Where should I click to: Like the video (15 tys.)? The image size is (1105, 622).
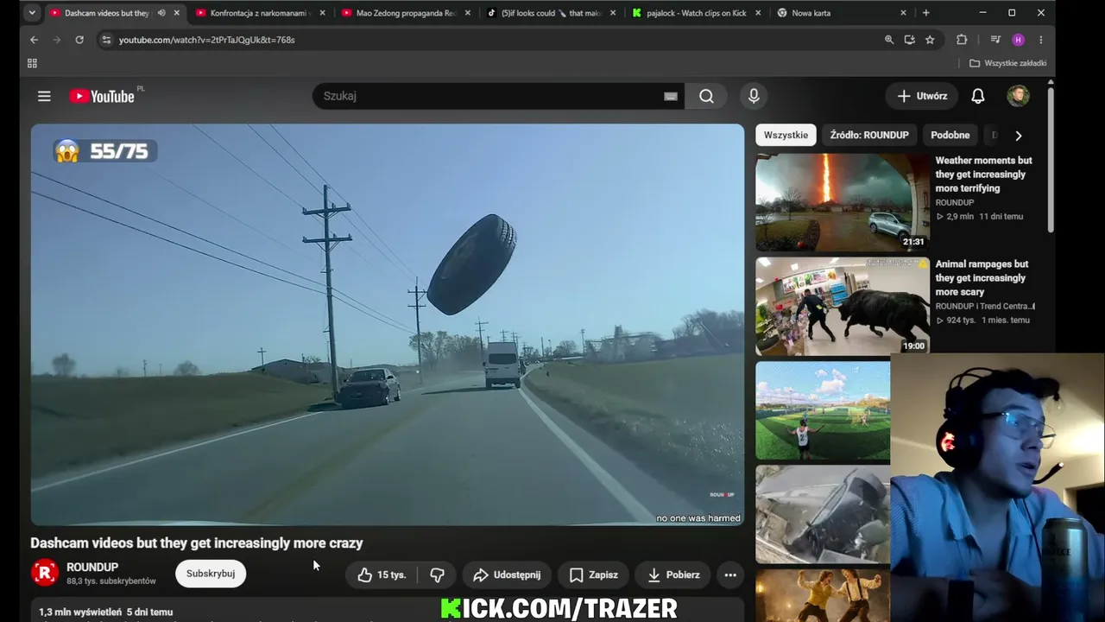[381, 574]
